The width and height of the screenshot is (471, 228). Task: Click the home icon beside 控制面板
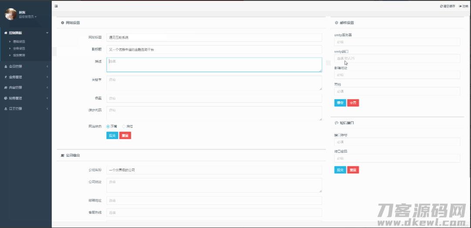[x=5, y=33]
